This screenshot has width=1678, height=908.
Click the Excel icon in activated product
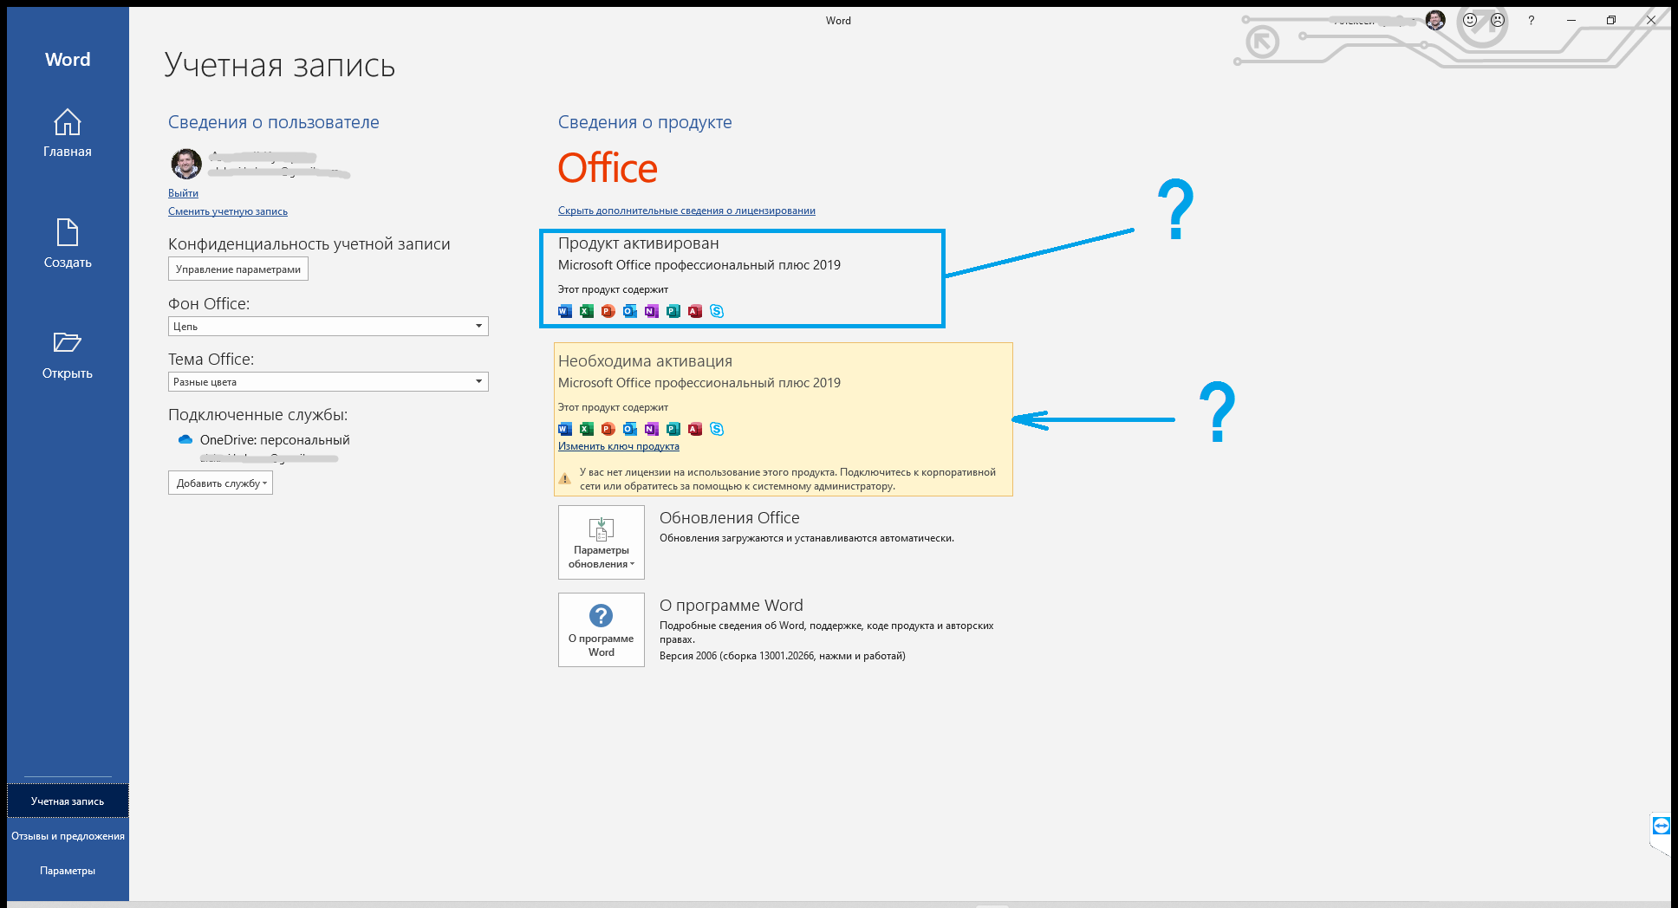[587, 311]
